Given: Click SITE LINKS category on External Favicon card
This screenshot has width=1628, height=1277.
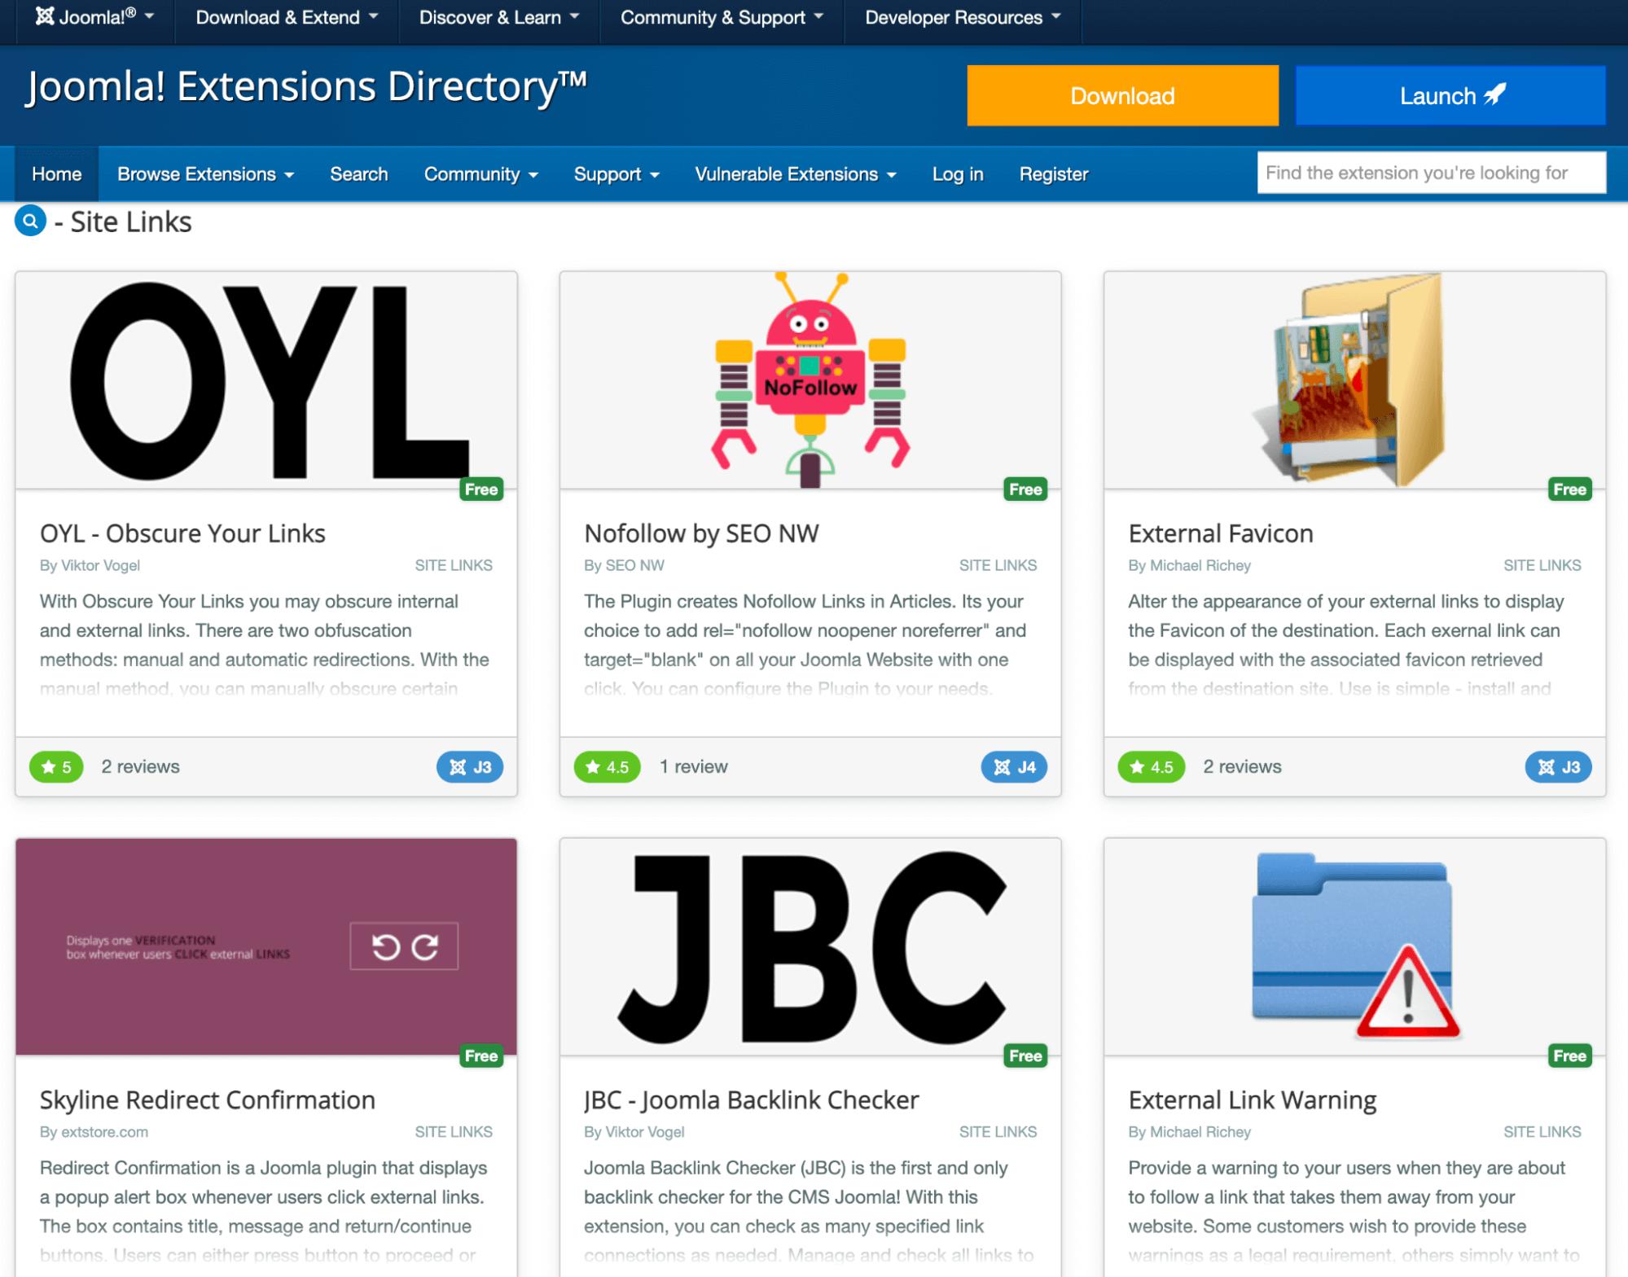Looking at the screenshot, I should click(1542, 565).
